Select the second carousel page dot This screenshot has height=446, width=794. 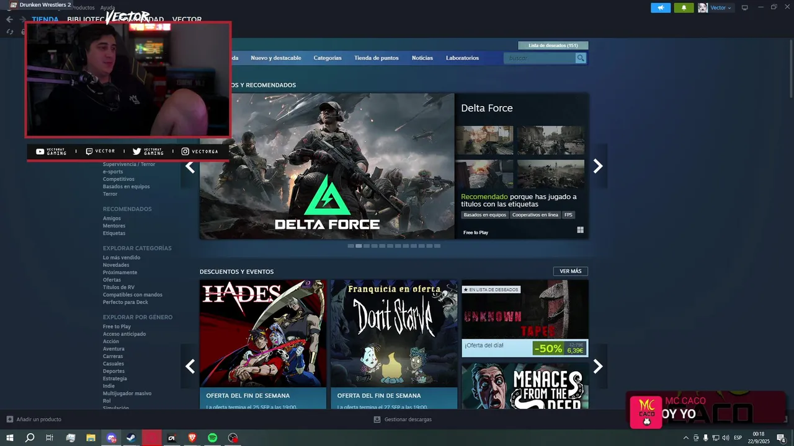pyautogui.click(x=359, y=246)
